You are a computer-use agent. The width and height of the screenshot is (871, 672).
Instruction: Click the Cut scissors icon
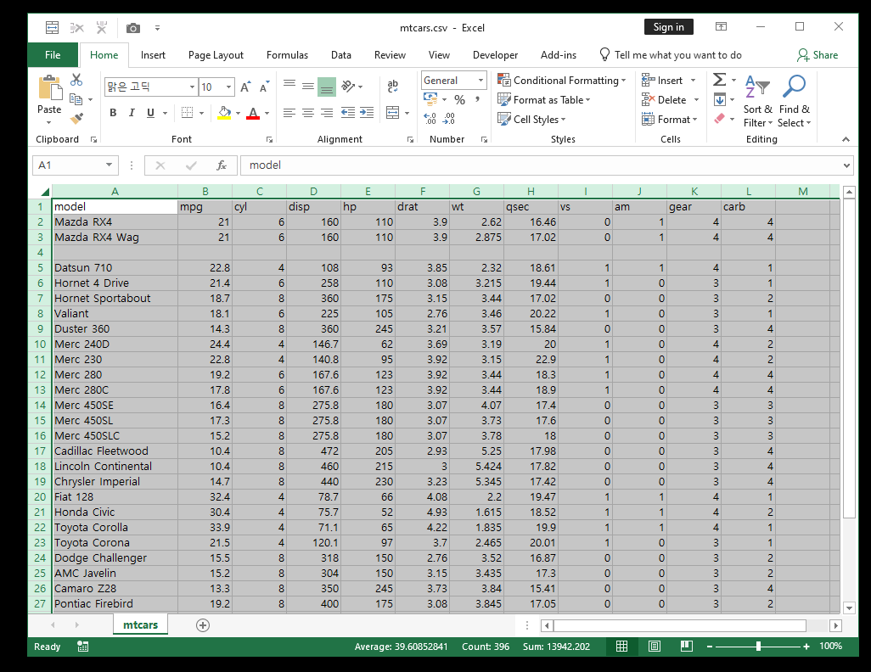(x=76, y=80)
